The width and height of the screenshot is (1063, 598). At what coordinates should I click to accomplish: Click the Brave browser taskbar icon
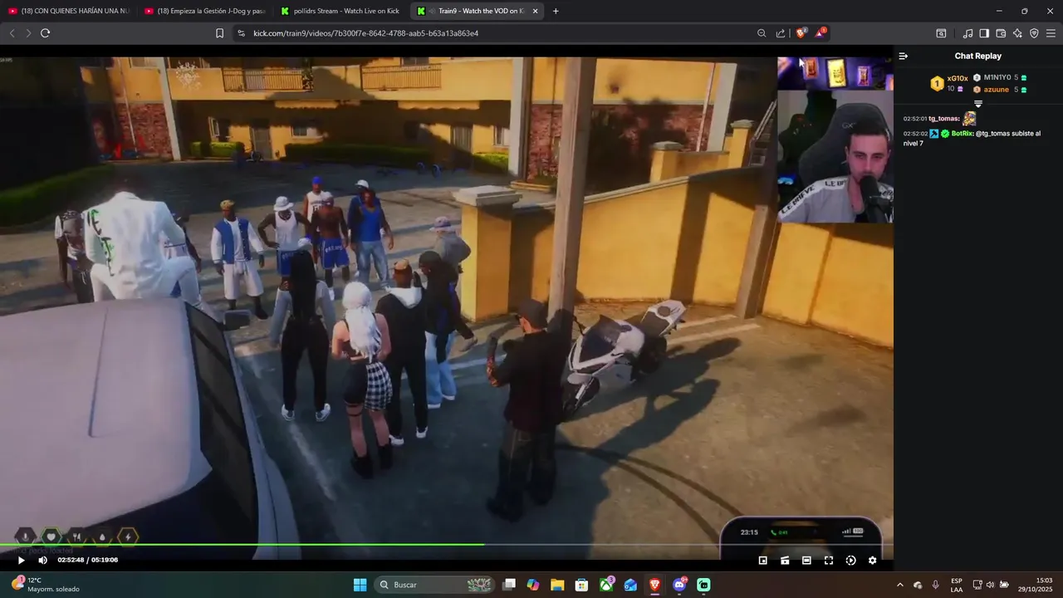coord(655,585)
